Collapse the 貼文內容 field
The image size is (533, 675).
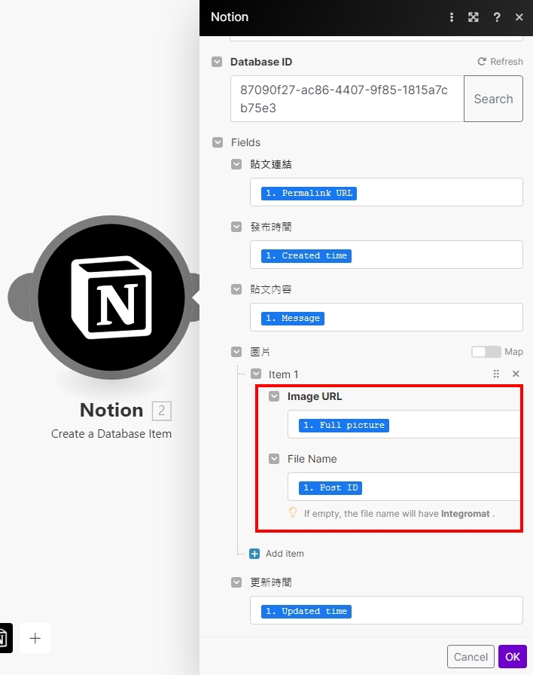236,289
